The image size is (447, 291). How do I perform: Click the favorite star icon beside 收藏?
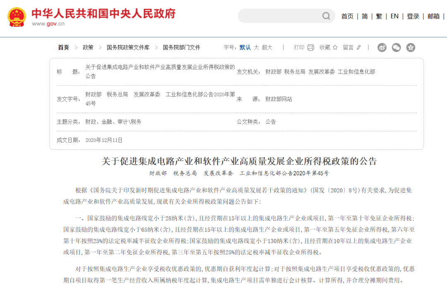coord(335,47)
